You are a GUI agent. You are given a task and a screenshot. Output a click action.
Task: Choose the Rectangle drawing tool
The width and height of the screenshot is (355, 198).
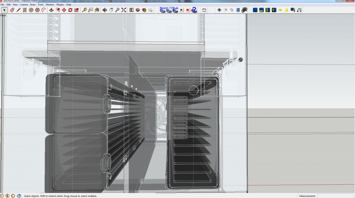(x=25, y=10)
